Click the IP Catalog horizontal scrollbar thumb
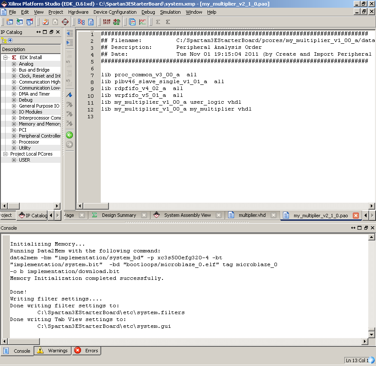 (x=14, y=206)
